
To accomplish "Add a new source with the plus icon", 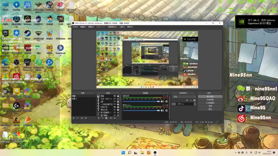I will tap(99, 118).
